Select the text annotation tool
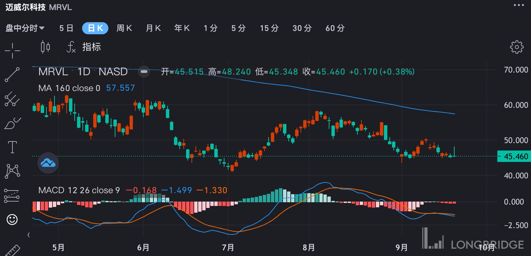 [x=12, y=147]
